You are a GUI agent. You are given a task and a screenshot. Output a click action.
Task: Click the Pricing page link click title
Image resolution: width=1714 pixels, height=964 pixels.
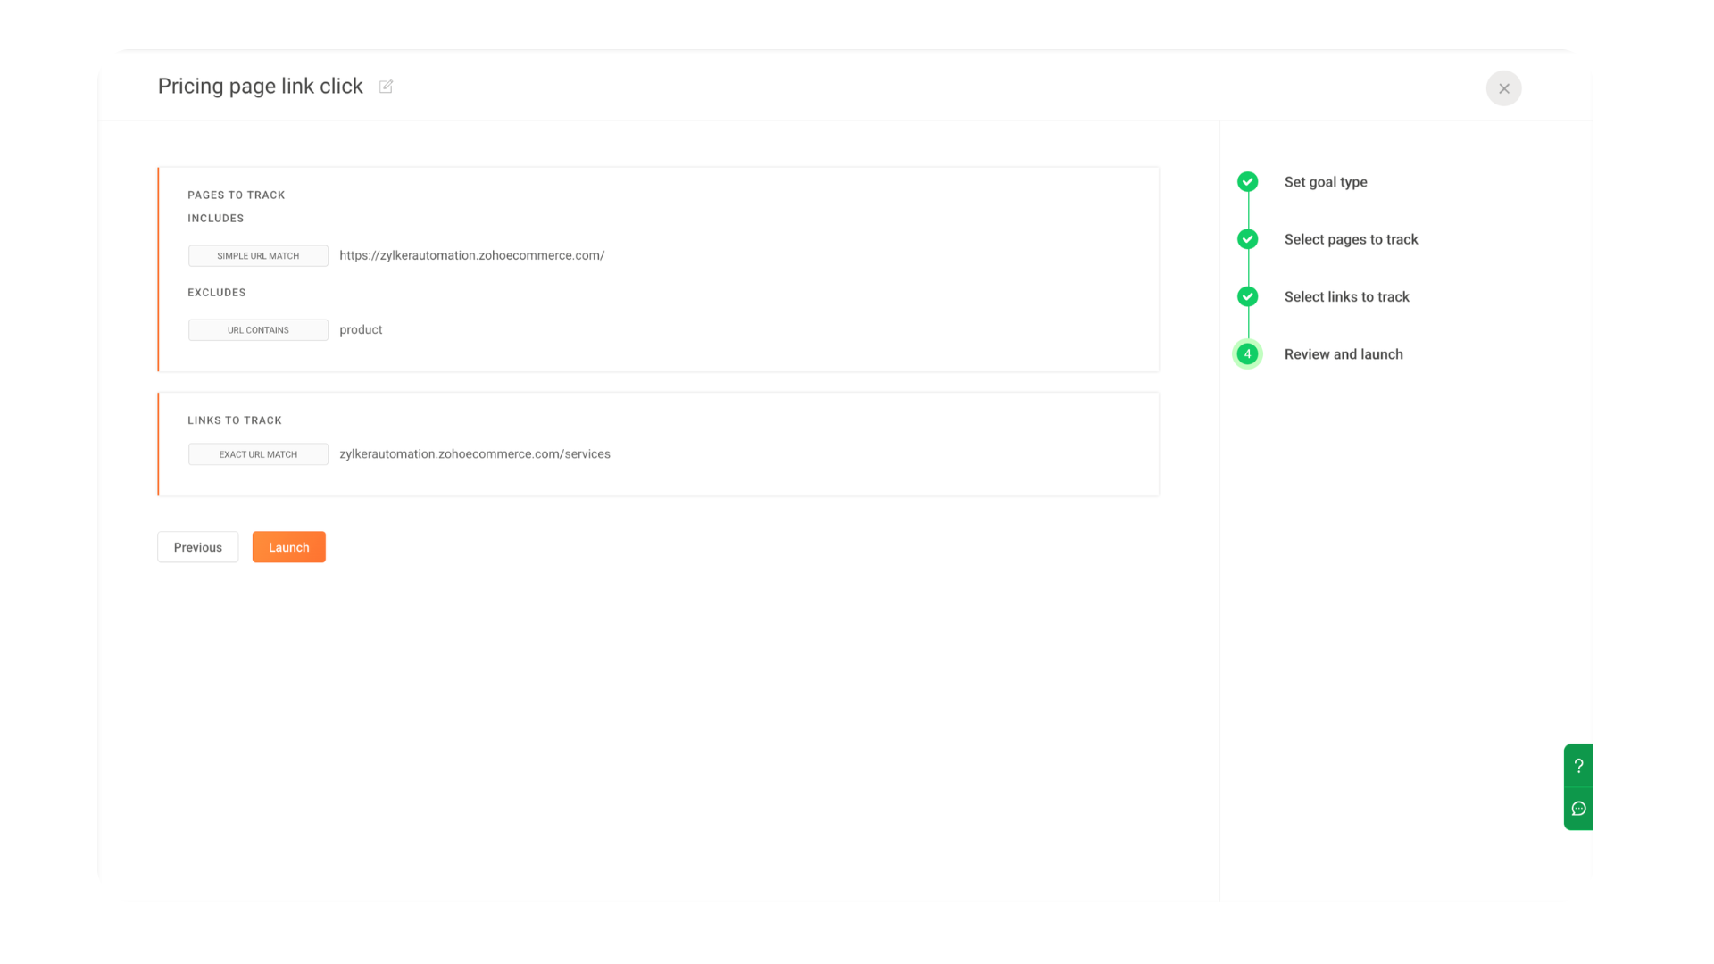pyautogui.click(x=260, y=87)
